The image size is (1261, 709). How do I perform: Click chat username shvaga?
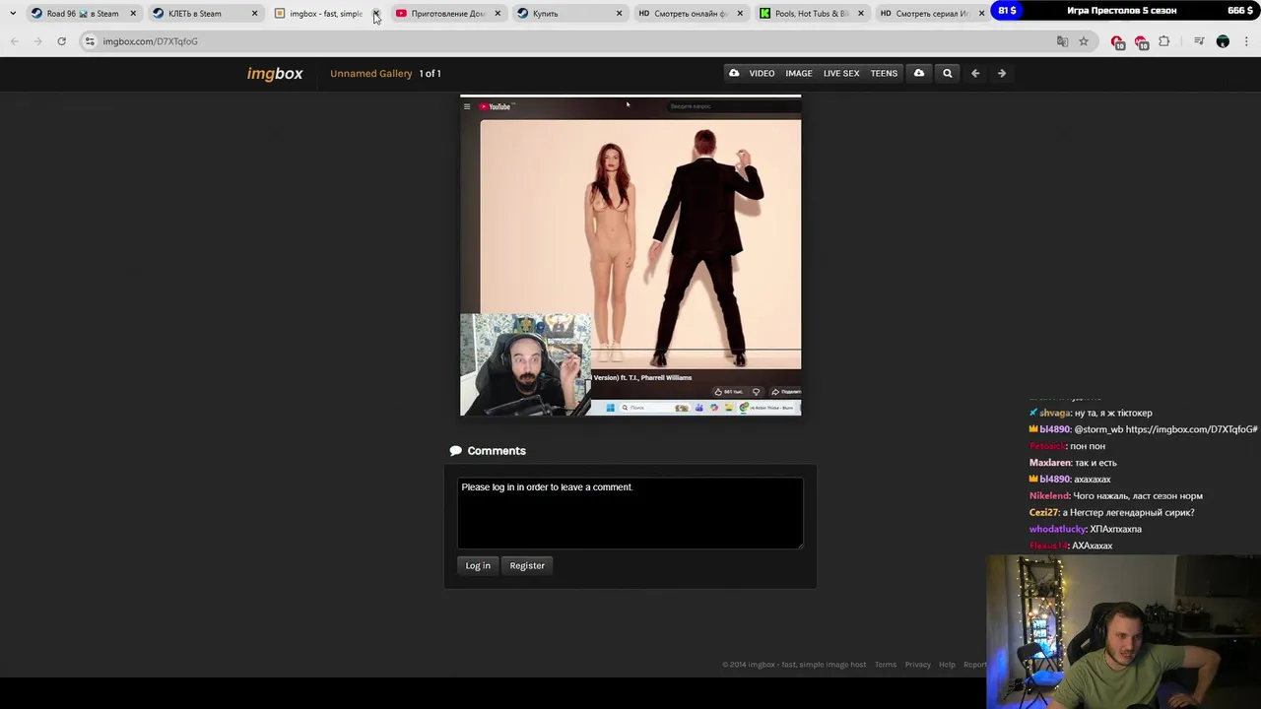[1054, 414]
